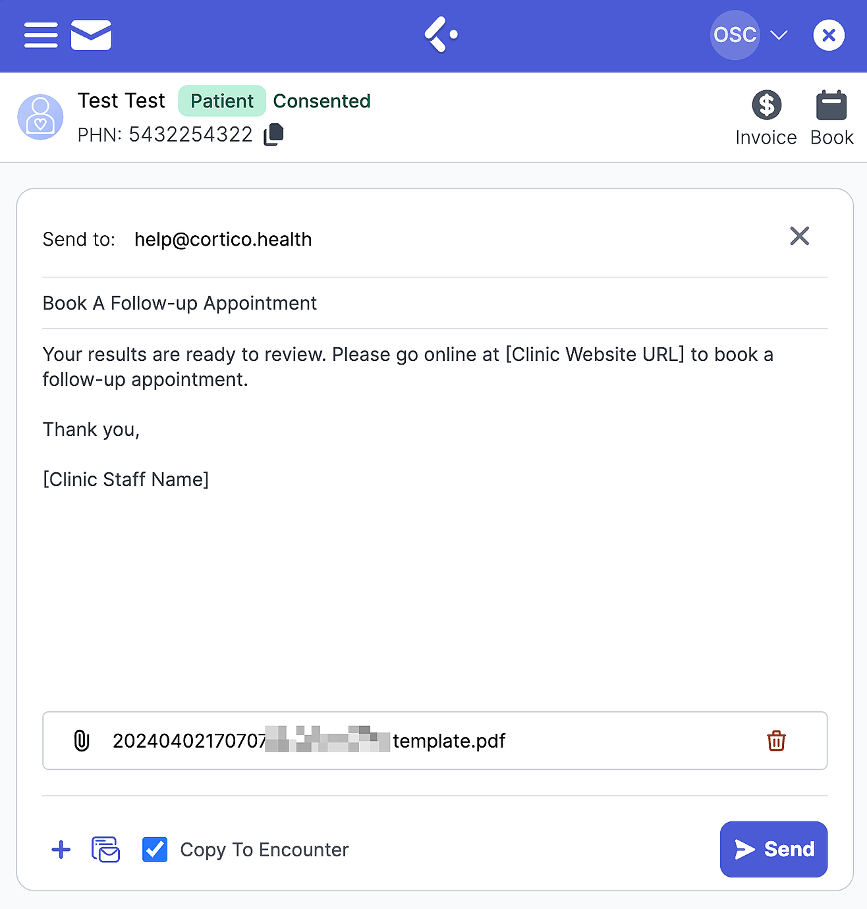Open the OSC account avatar

735,35
